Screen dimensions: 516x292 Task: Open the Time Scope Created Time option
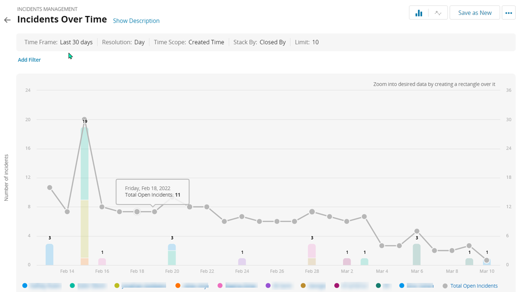206,42
